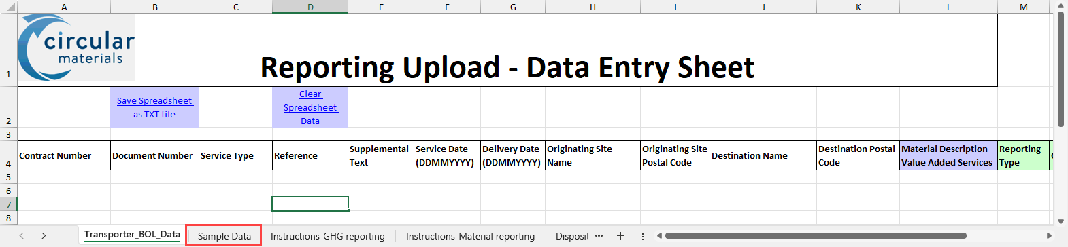
Task: Click the Service Type header cell
Action: pyautogui.click(x=236, y=155)
